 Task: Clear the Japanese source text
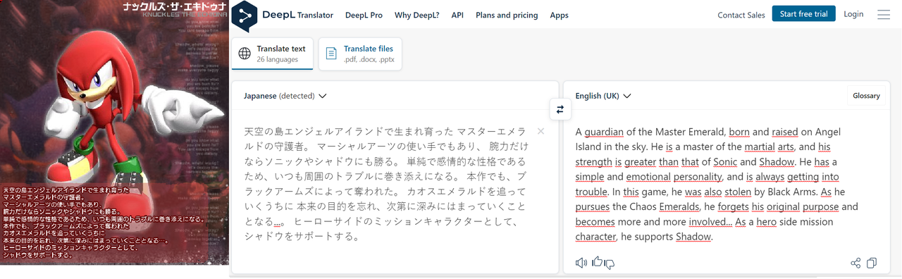540,131
